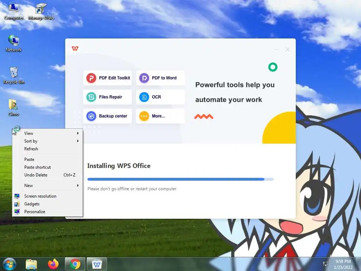This screenshot has width=361, height=271.
Task: Open the Manage Disks shortcut
Action: 41,12
